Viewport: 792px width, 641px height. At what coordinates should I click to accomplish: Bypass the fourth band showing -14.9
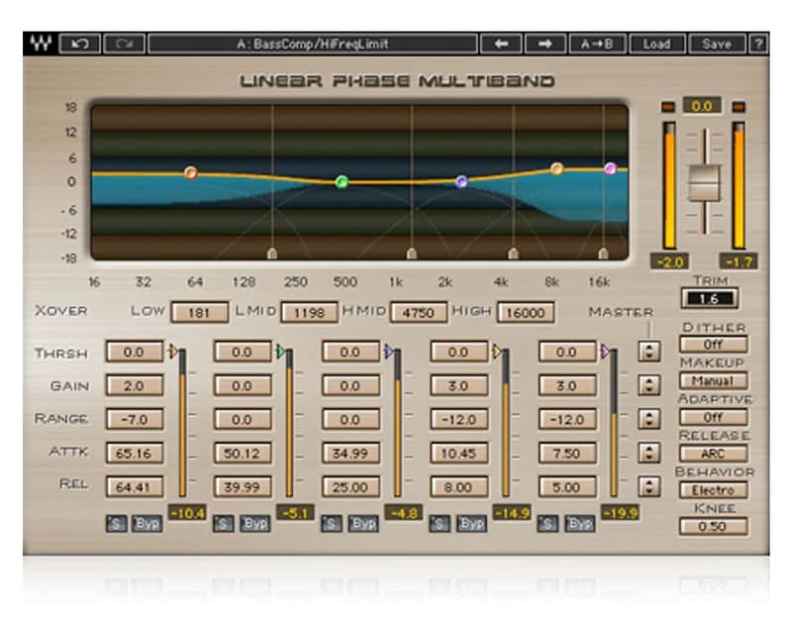[471, 524]
